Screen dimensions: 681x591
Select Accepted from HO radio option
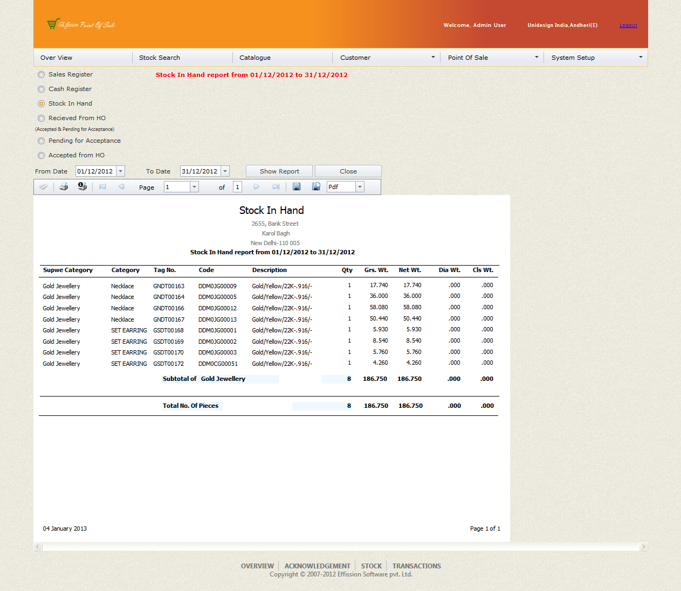(x=42, y=156)
